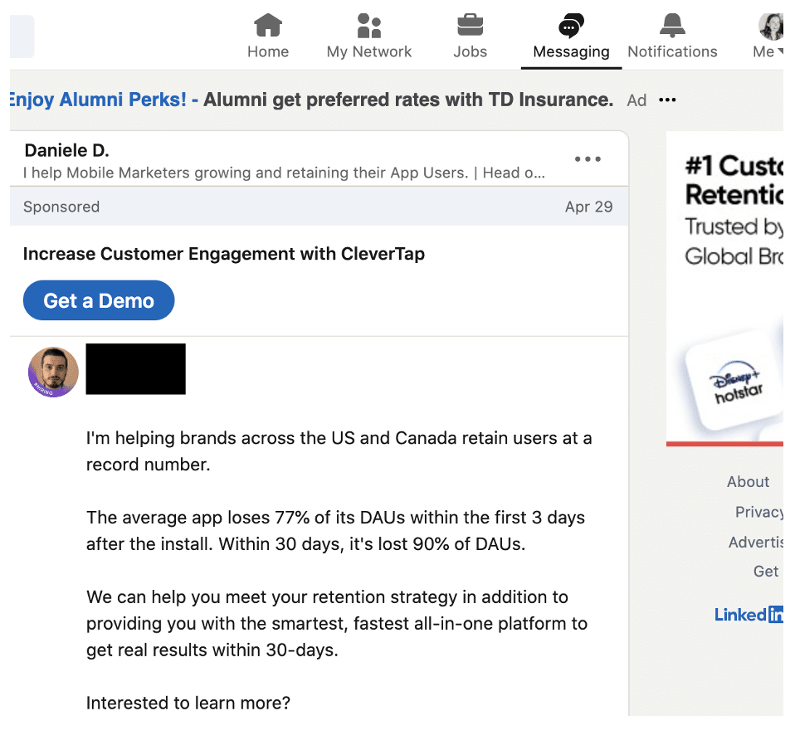
Task: Click the LinkedIn logo in footer
Action: pyautogui.click(x=749, y=615)
